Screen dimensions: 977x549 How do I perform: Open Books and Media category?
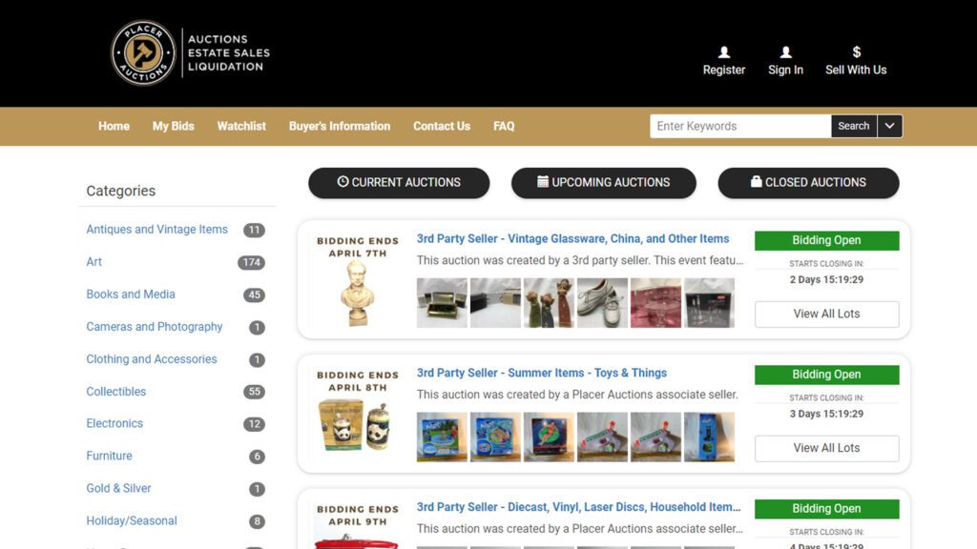pyautogui.click(x=131, y=294)
